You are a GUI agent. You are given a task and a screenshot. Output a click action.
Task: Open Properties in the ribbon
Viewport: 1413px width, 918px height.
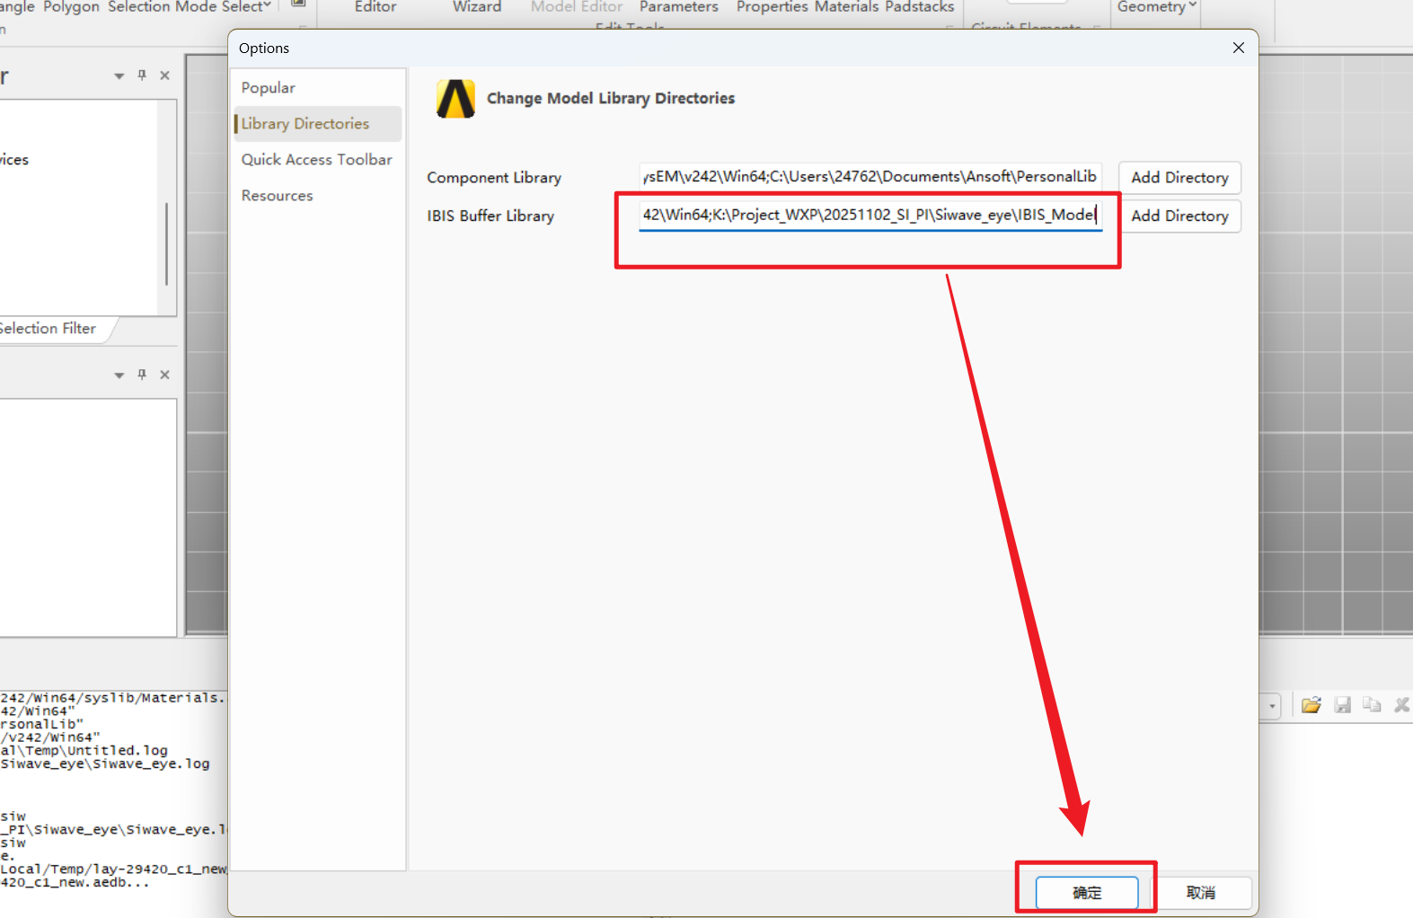point(773,7)
